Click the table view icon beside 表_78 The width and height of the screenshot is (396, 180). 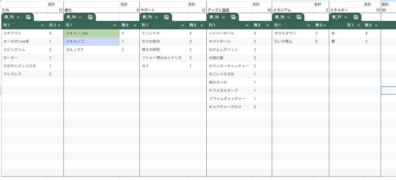point(299,17)
